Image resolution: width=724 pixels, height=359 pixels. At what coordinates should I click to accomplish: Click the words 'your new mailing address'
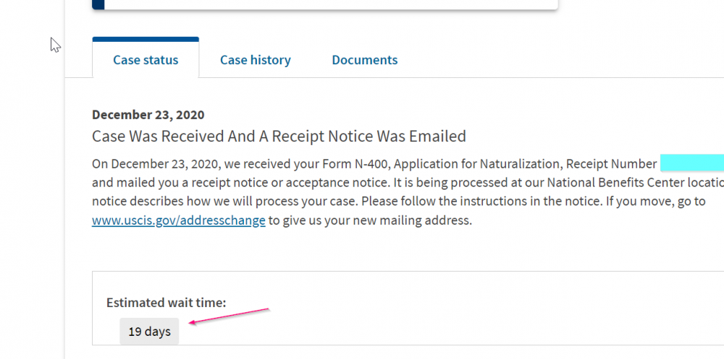[398, 220]
